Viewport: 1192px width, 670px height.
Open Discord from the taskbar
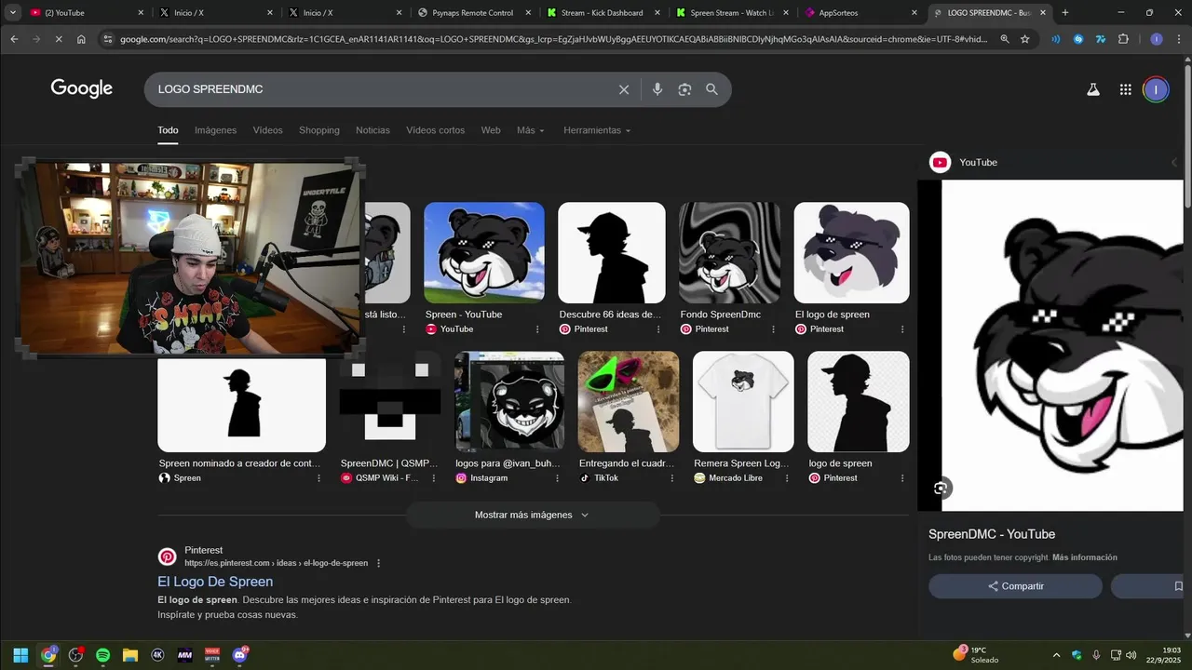coord(239,655)
